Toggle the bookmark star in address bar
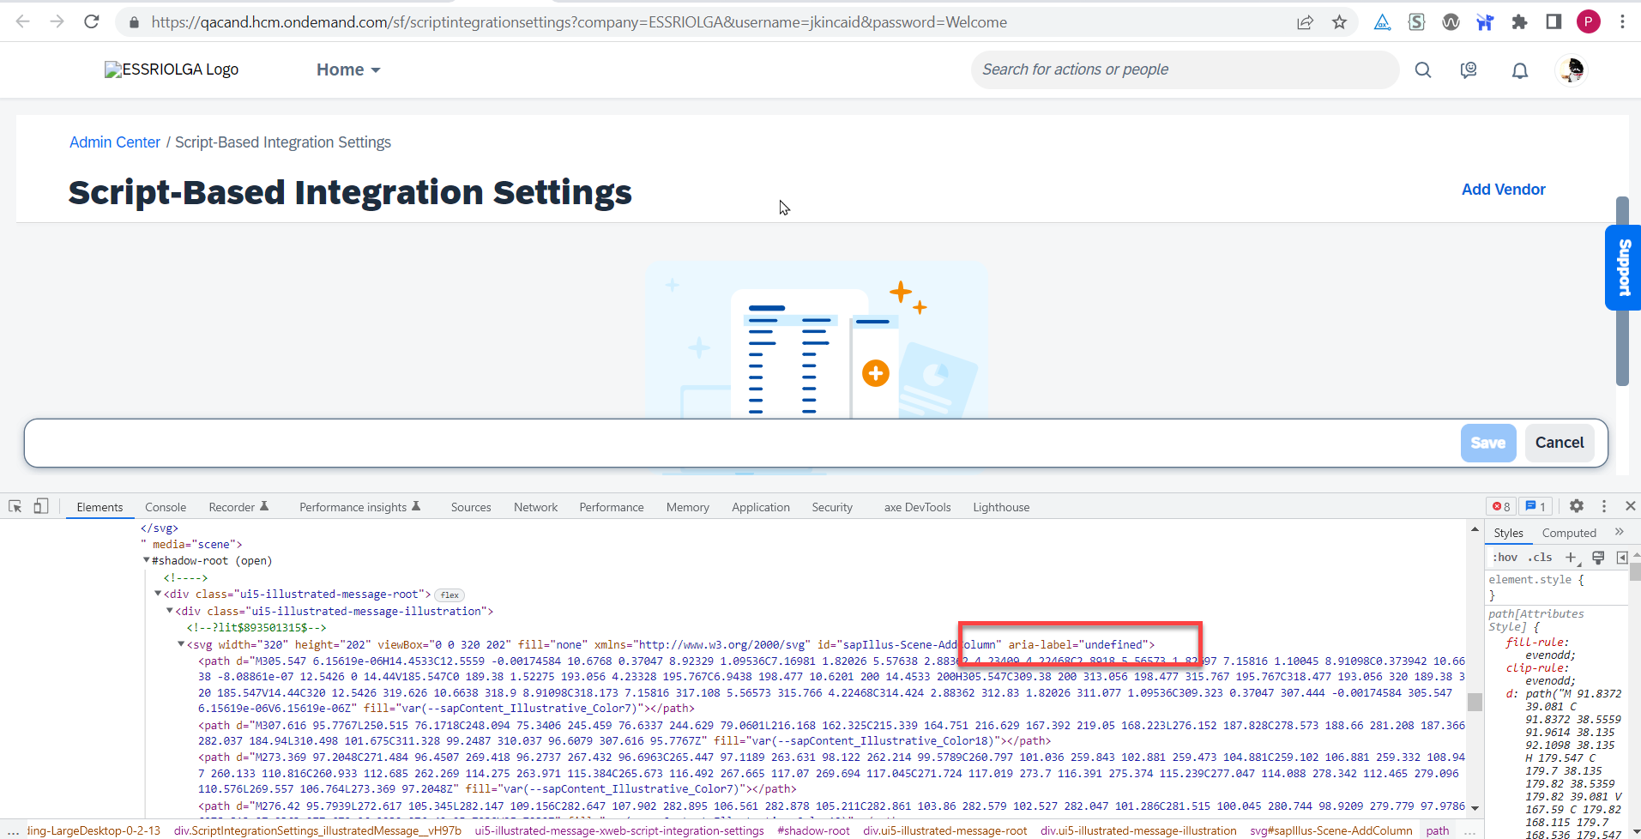 click(1340, 21)
